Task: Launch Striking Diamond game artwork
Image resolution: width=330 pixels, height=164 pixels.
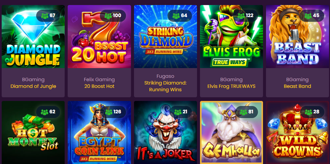Action: pos(166,37)
